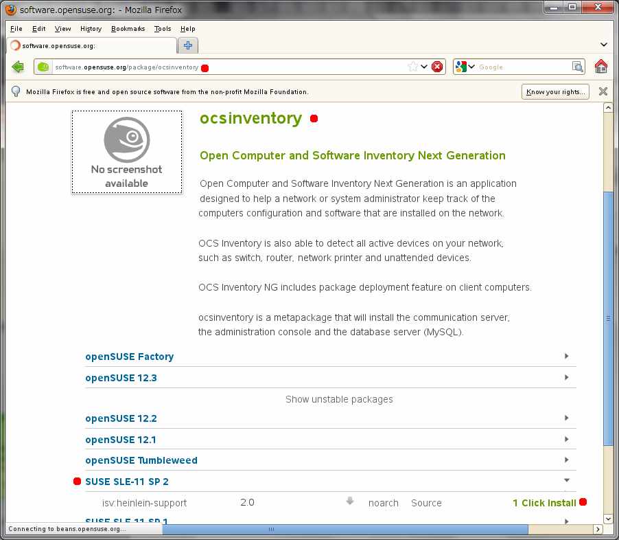
Task: Click the noarch download link
Action: [384, 503]
